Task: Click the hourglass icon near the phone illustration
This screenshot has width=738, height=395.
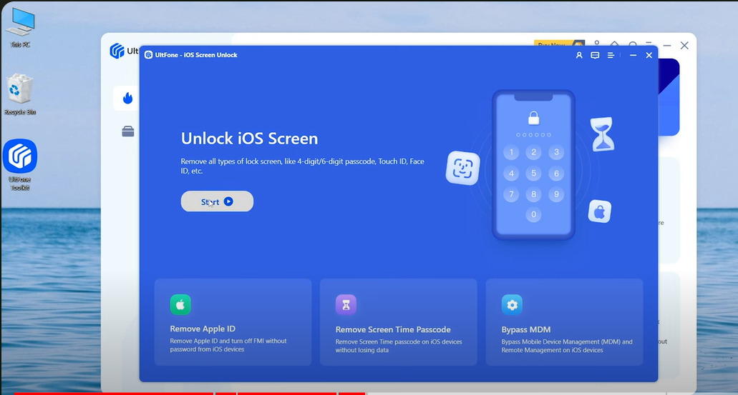Action: click(x=602, y=134)
